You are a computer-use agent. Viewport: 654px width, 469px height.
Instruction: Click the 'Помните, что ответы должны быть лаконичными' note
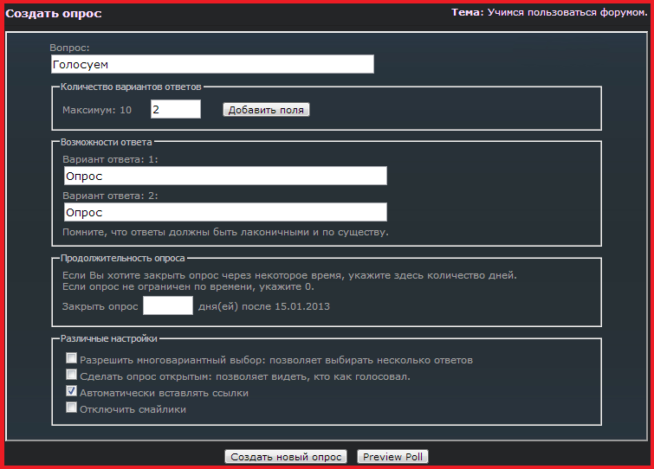225,232
